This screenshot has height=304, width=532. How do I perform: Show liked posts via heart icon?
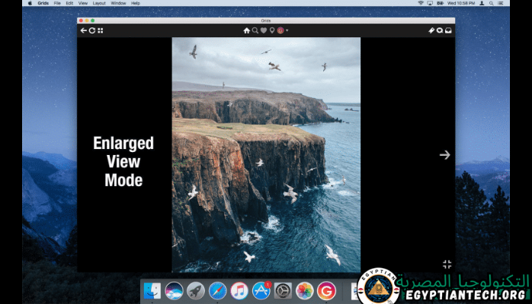264,30
